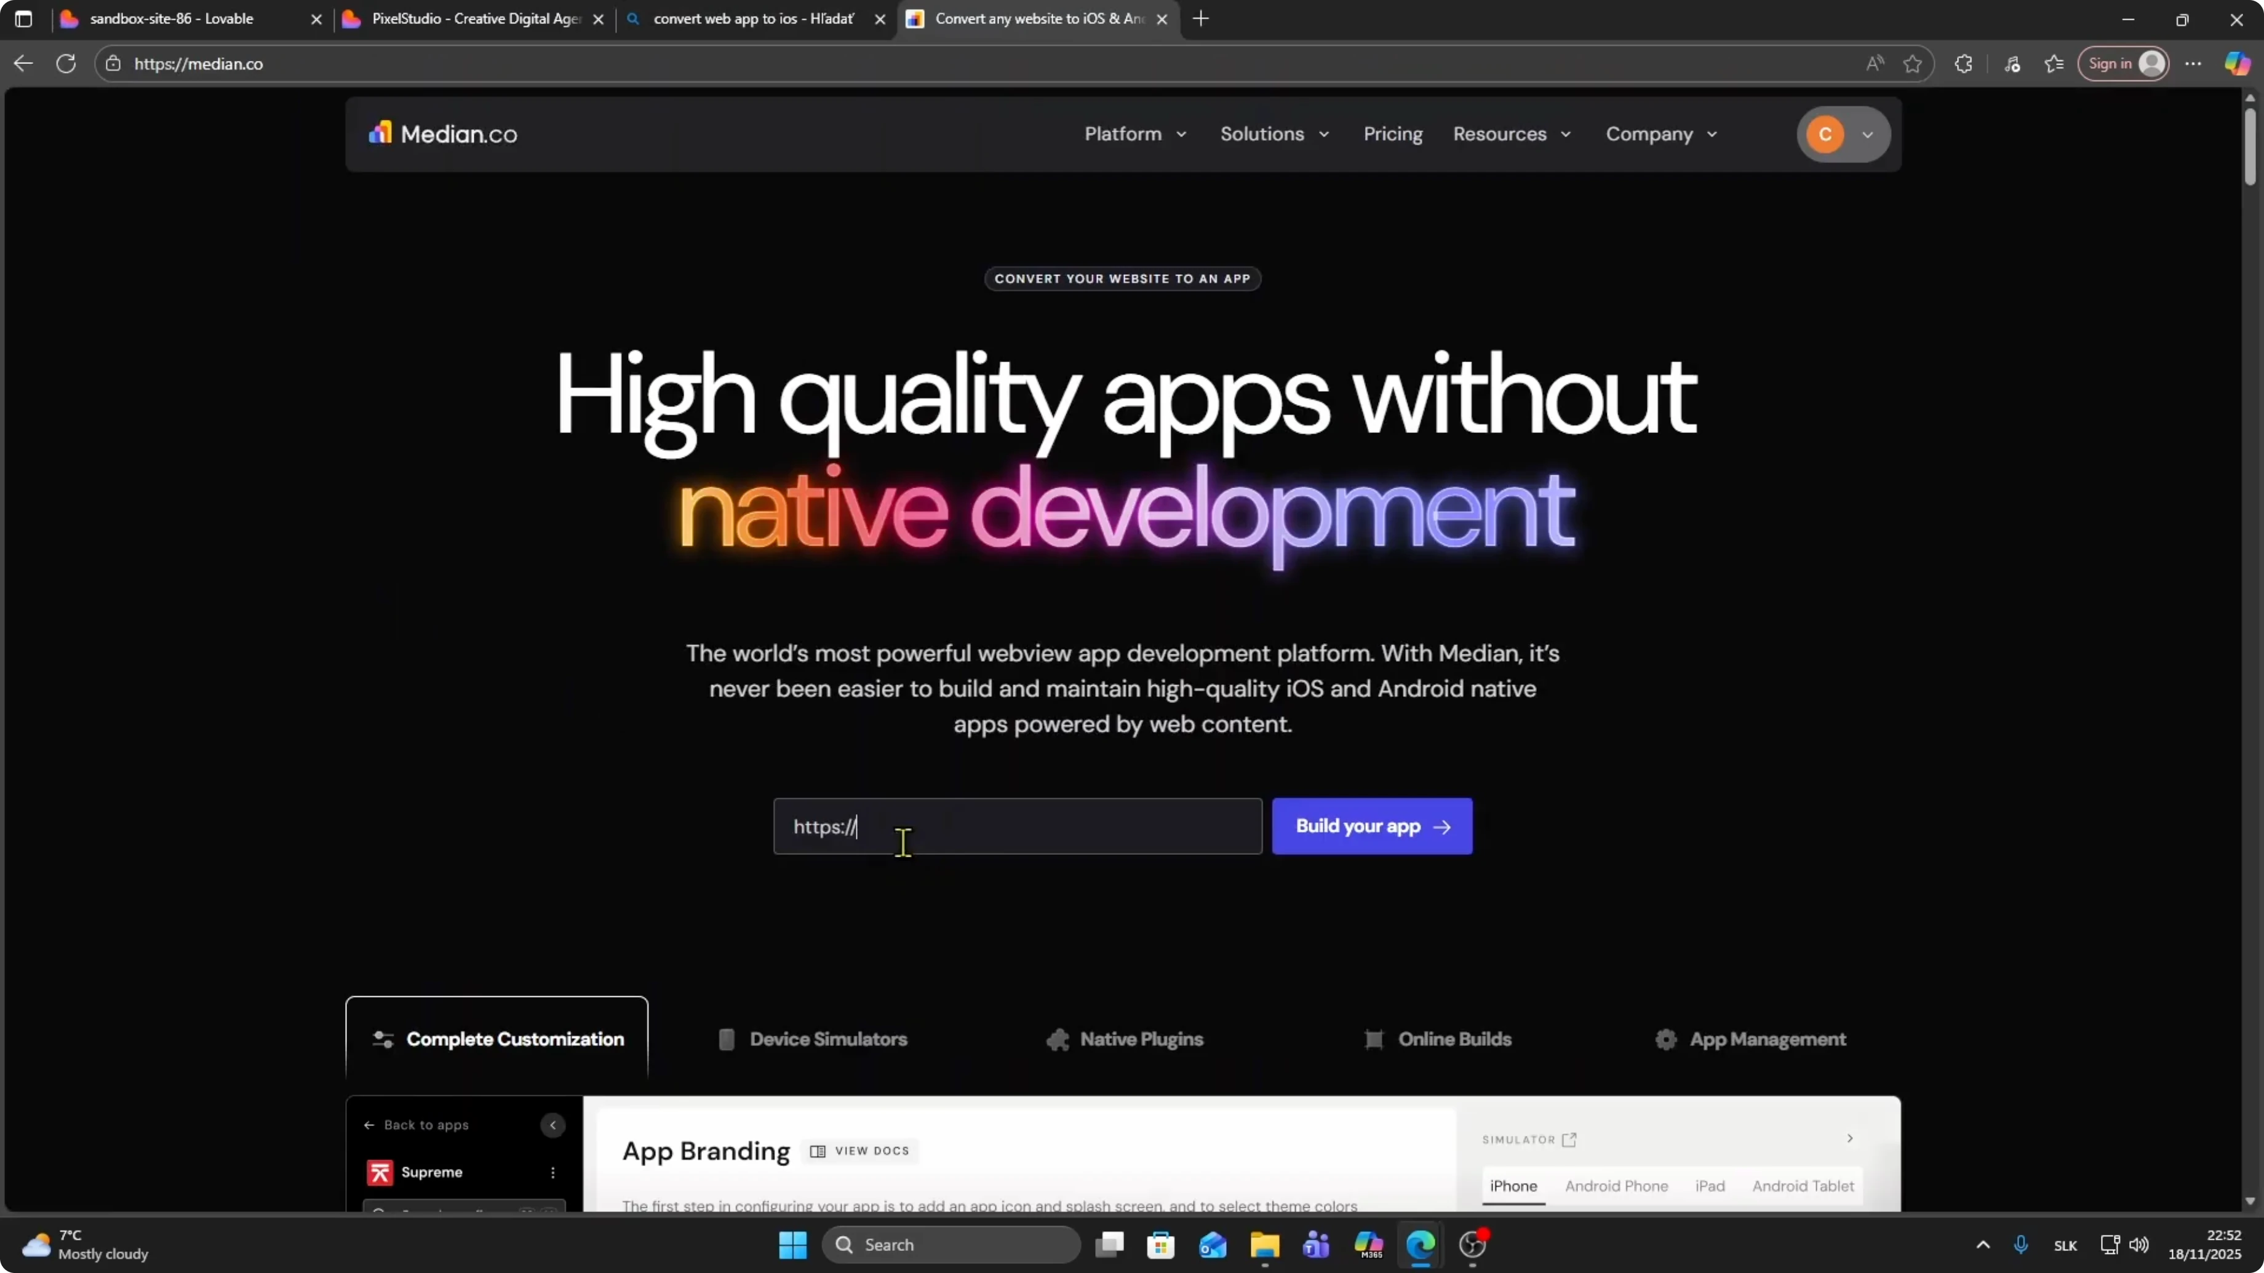Open the Supreme app options menu
The width and height of the screenshot is (2264, 1273).
click(x=553, y=1172)
